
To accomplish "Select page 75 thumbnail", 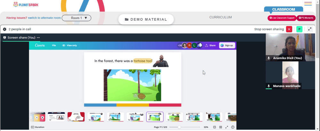I will (115, 117).
